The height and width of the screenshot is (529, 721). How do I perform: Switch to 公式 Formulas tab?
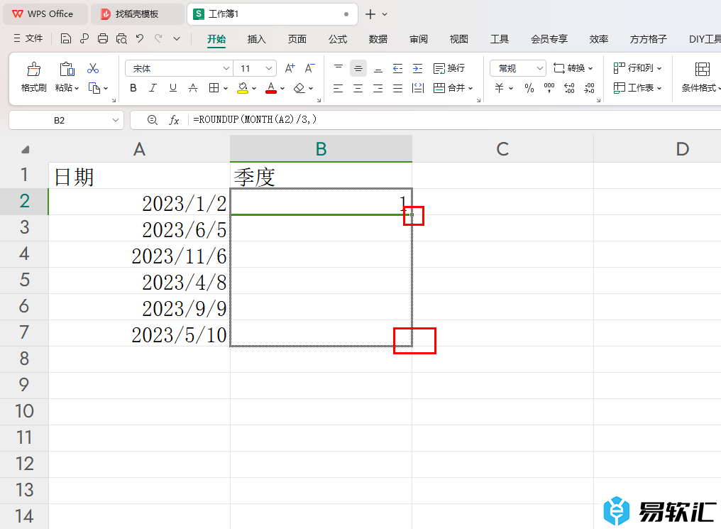pyautogui.click(x=338, y=39)
